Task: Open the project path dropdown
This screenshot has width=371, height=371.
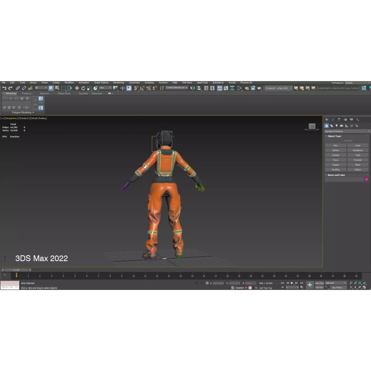Action: pyautogui.click(x=278, y=88)
